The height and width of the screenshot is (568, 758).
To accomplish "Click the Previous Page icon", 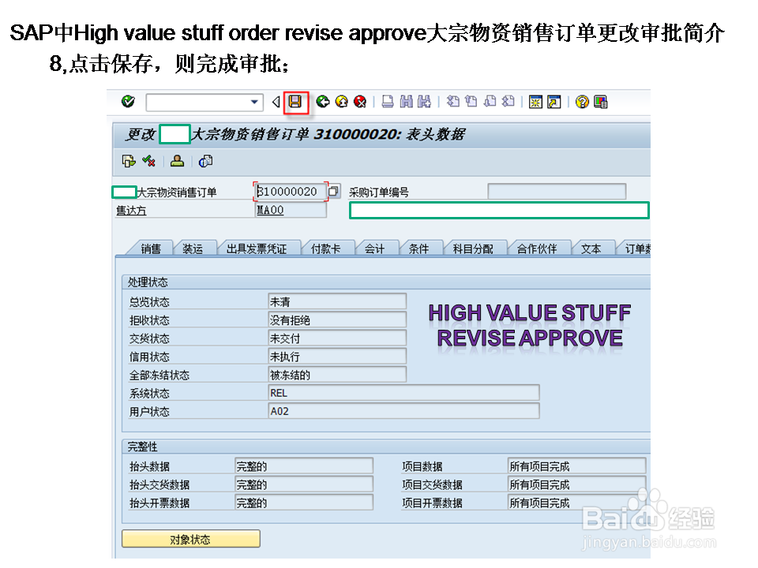I will click(x=471, y=102).
